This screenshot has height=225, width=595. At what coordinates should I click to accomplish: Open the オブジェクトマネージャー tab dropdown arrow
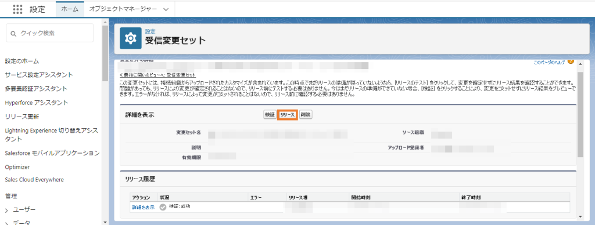[x=166, y=10]
